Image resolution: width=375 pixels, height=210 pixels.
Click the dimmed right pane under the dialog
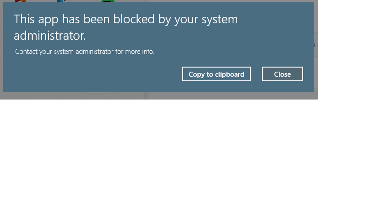[232, 96]
